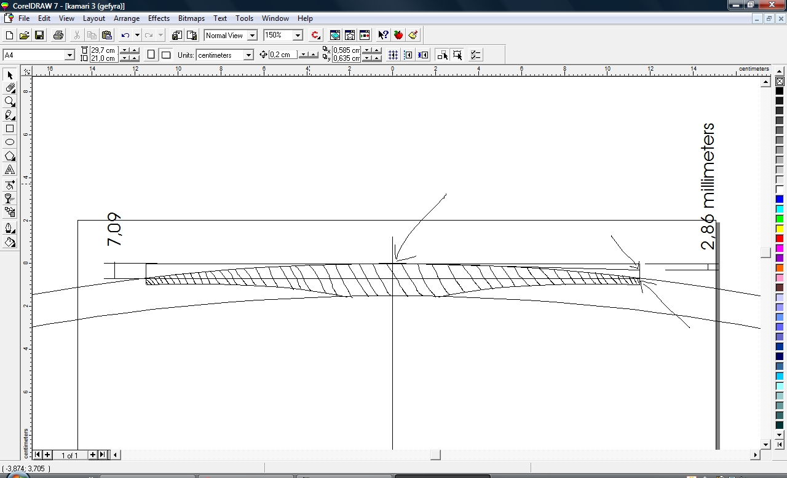Select the Pick tool arrow

[x=10, y=75]
